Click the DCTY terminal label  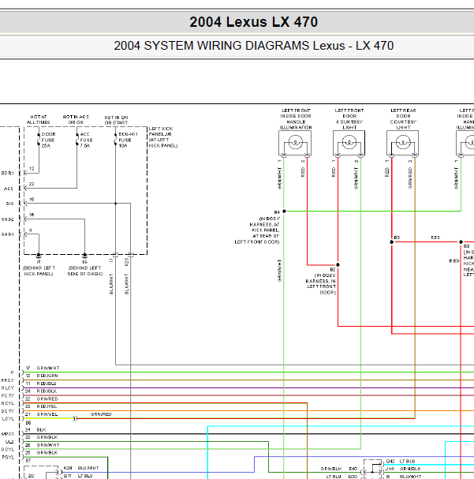pos(8,411)
